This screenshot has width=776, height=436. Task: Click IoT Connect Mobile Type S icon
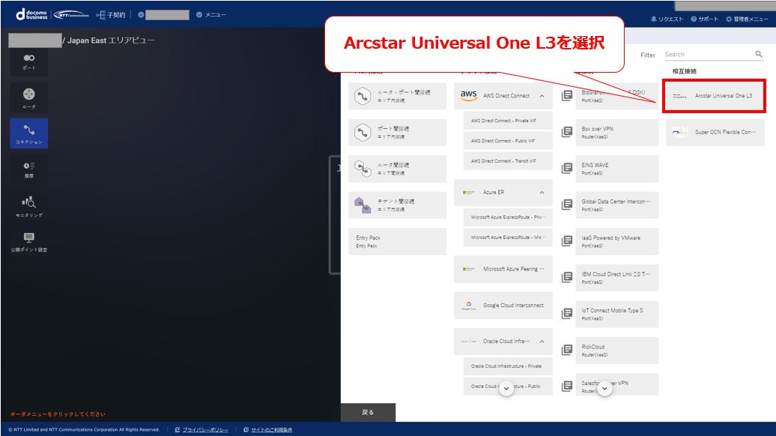pyautogui.click(x=567, y=313)
